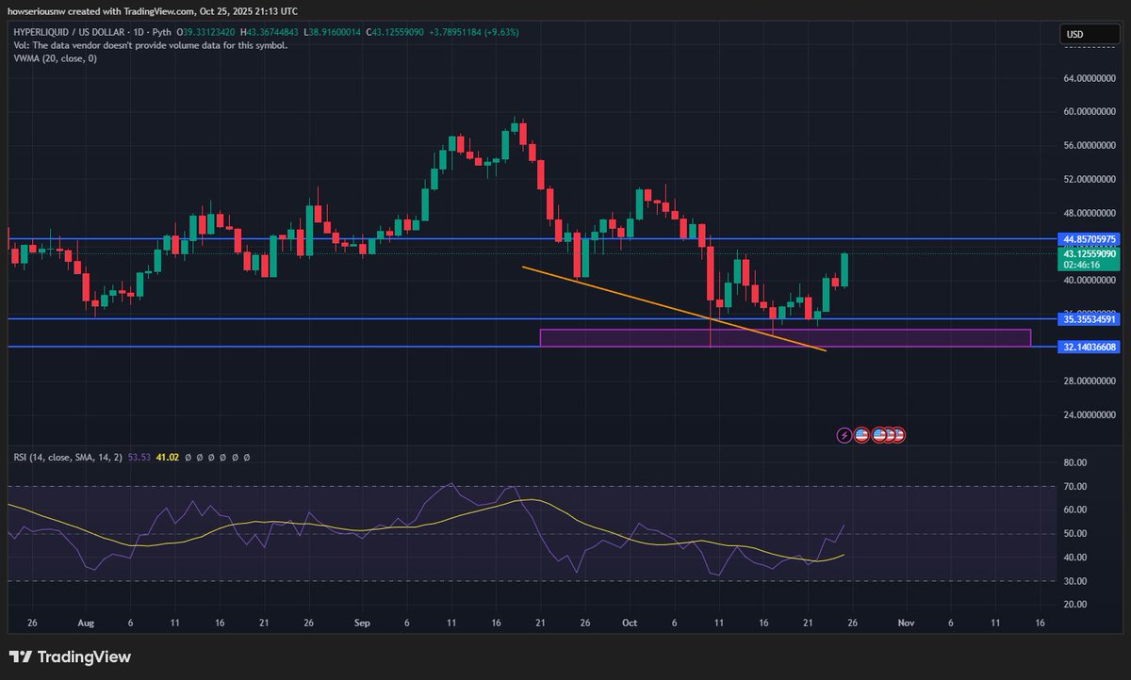The height and width of the screenshot is (680, 1131).
Task: Click the RSI moving average value 41.02
Action: (x=168, y=457)
